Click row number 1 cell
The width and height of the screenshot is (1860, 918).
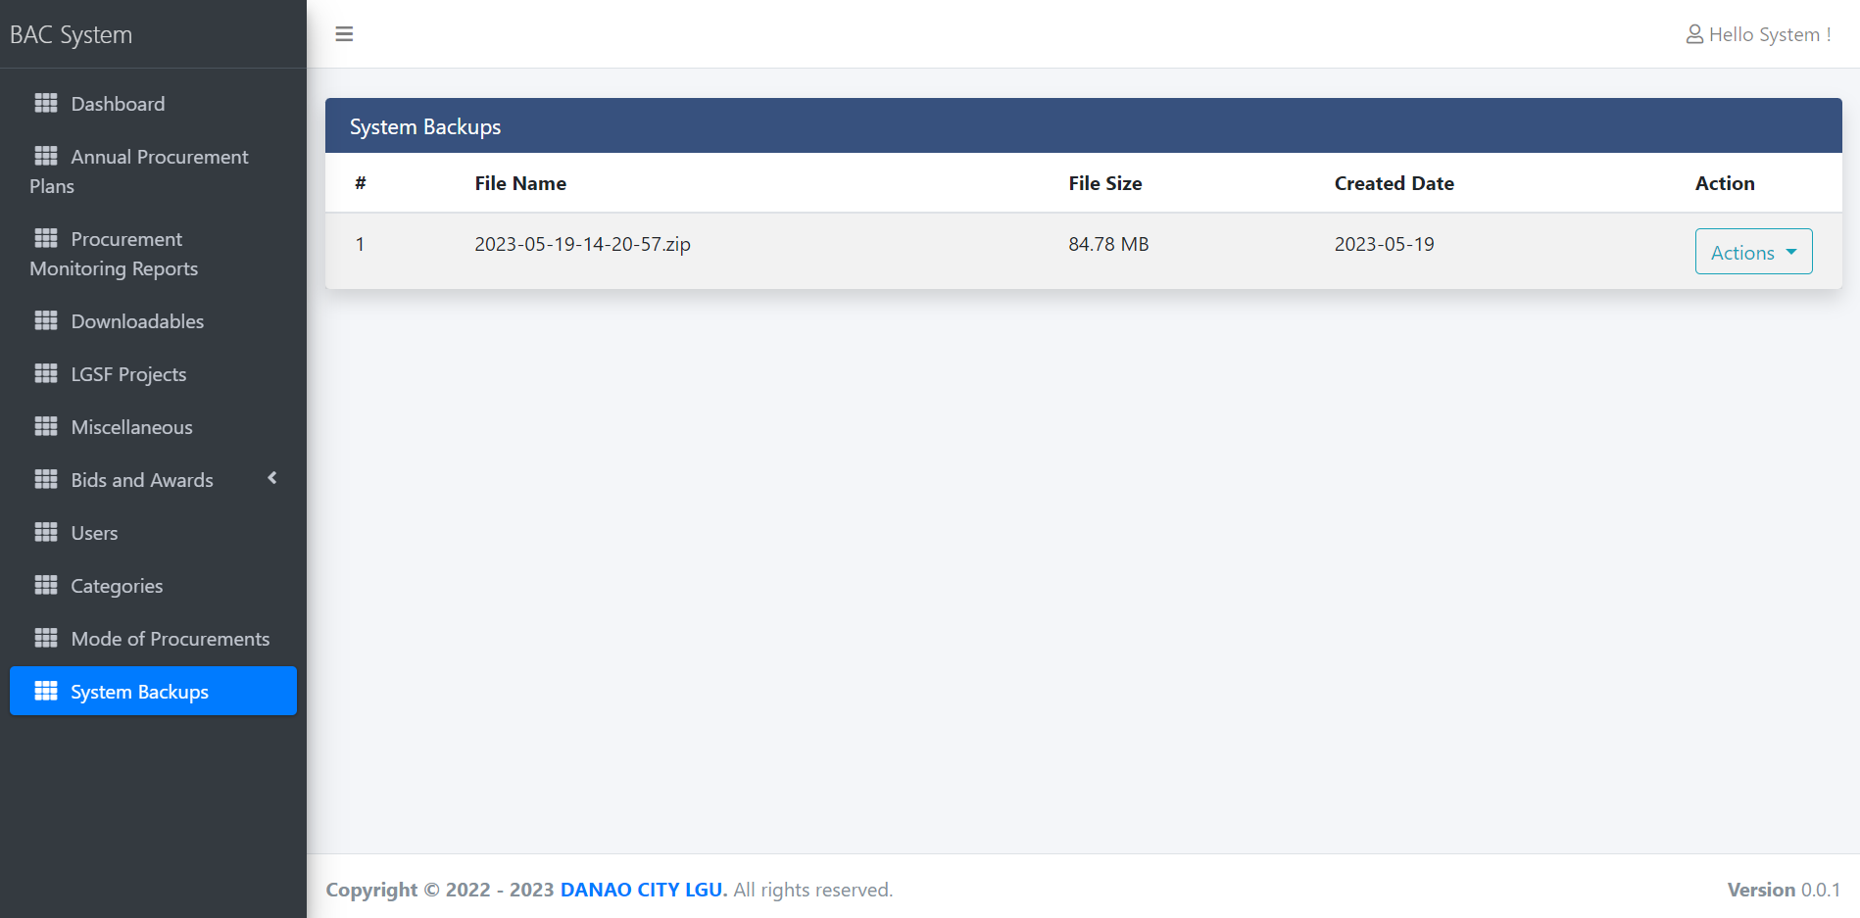point(360,244)
